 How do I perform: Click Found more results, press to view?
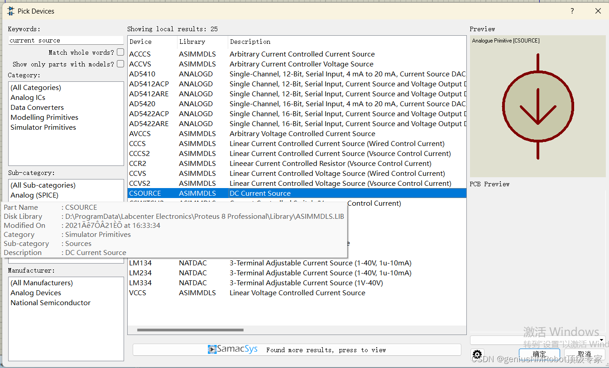click(x=297, y=349)
